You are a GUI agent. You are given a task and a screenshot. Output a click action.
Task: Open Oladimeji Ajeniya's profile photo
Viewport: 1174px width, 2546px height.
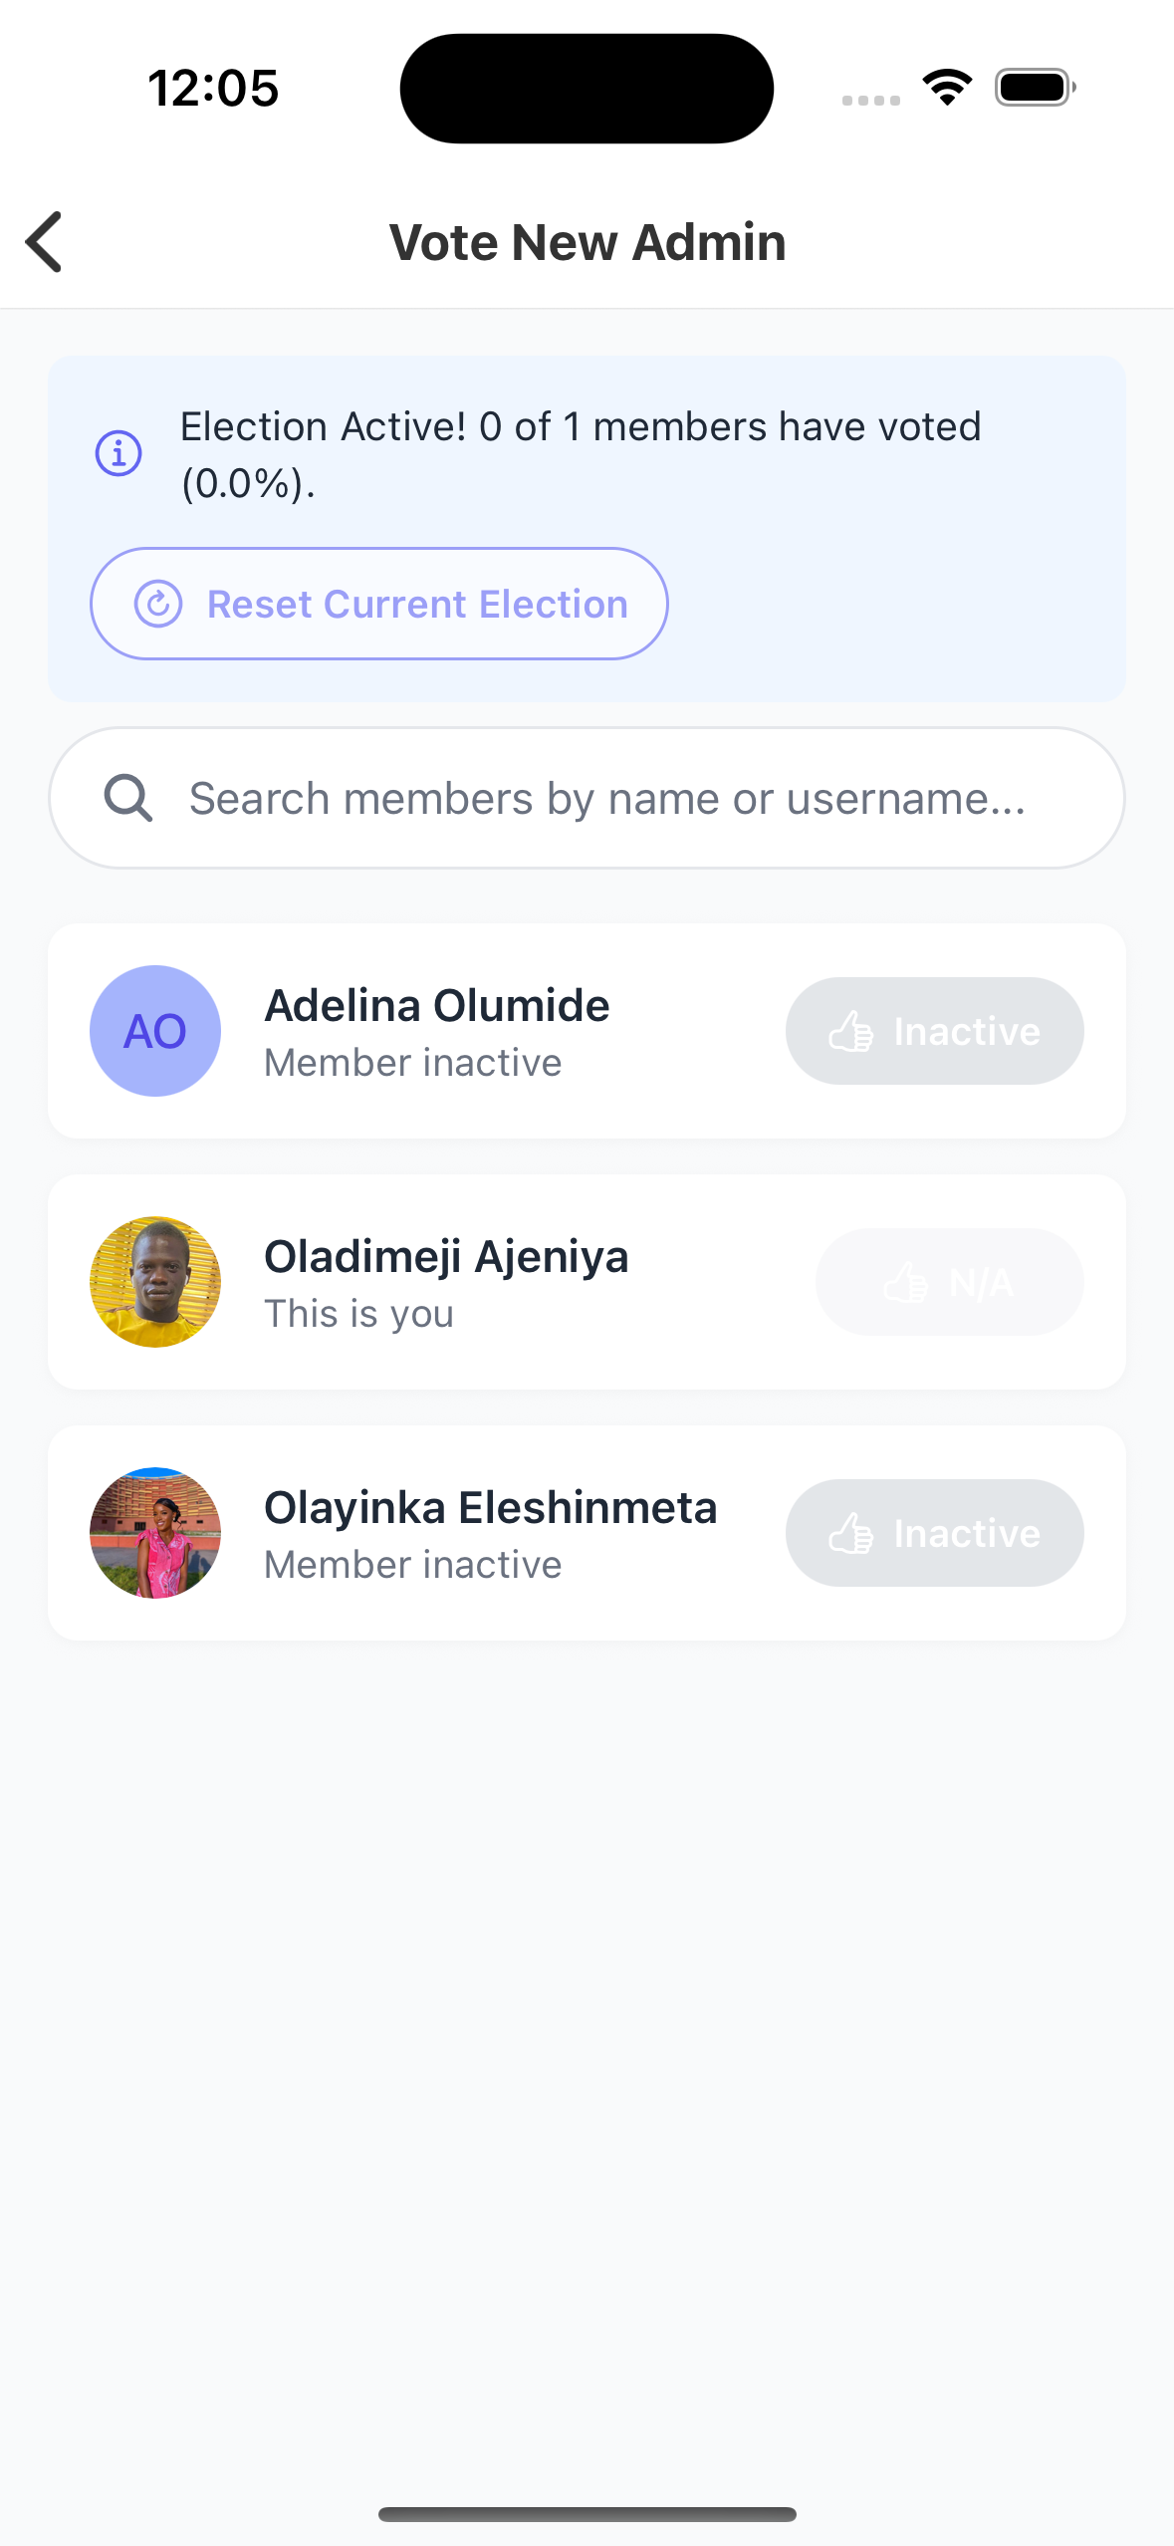[155, 1282]
